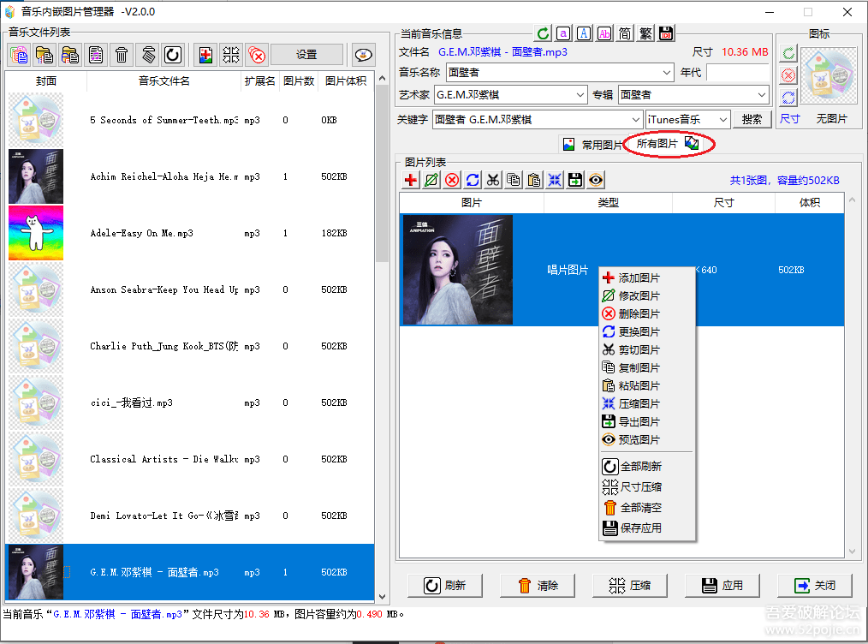Viewport: 868px width, 644px height.
Task: Click the batch delete images red X icon
Action: (257, 55)
